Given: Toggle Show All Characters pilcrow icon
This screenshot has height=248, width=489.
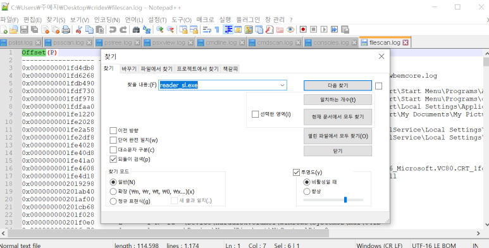Looking at the screenshot, I should [217, 30].
